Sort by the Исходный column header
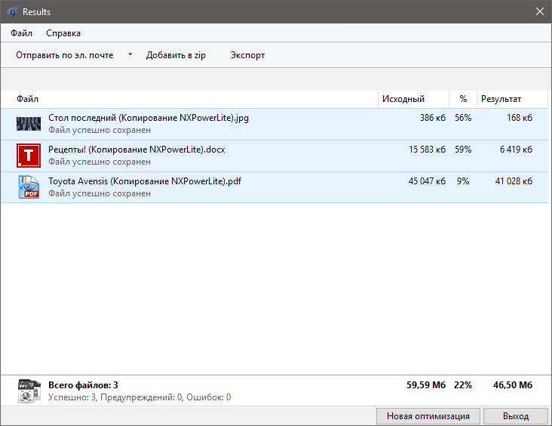 pyautogui.click(x=403, y=99)
